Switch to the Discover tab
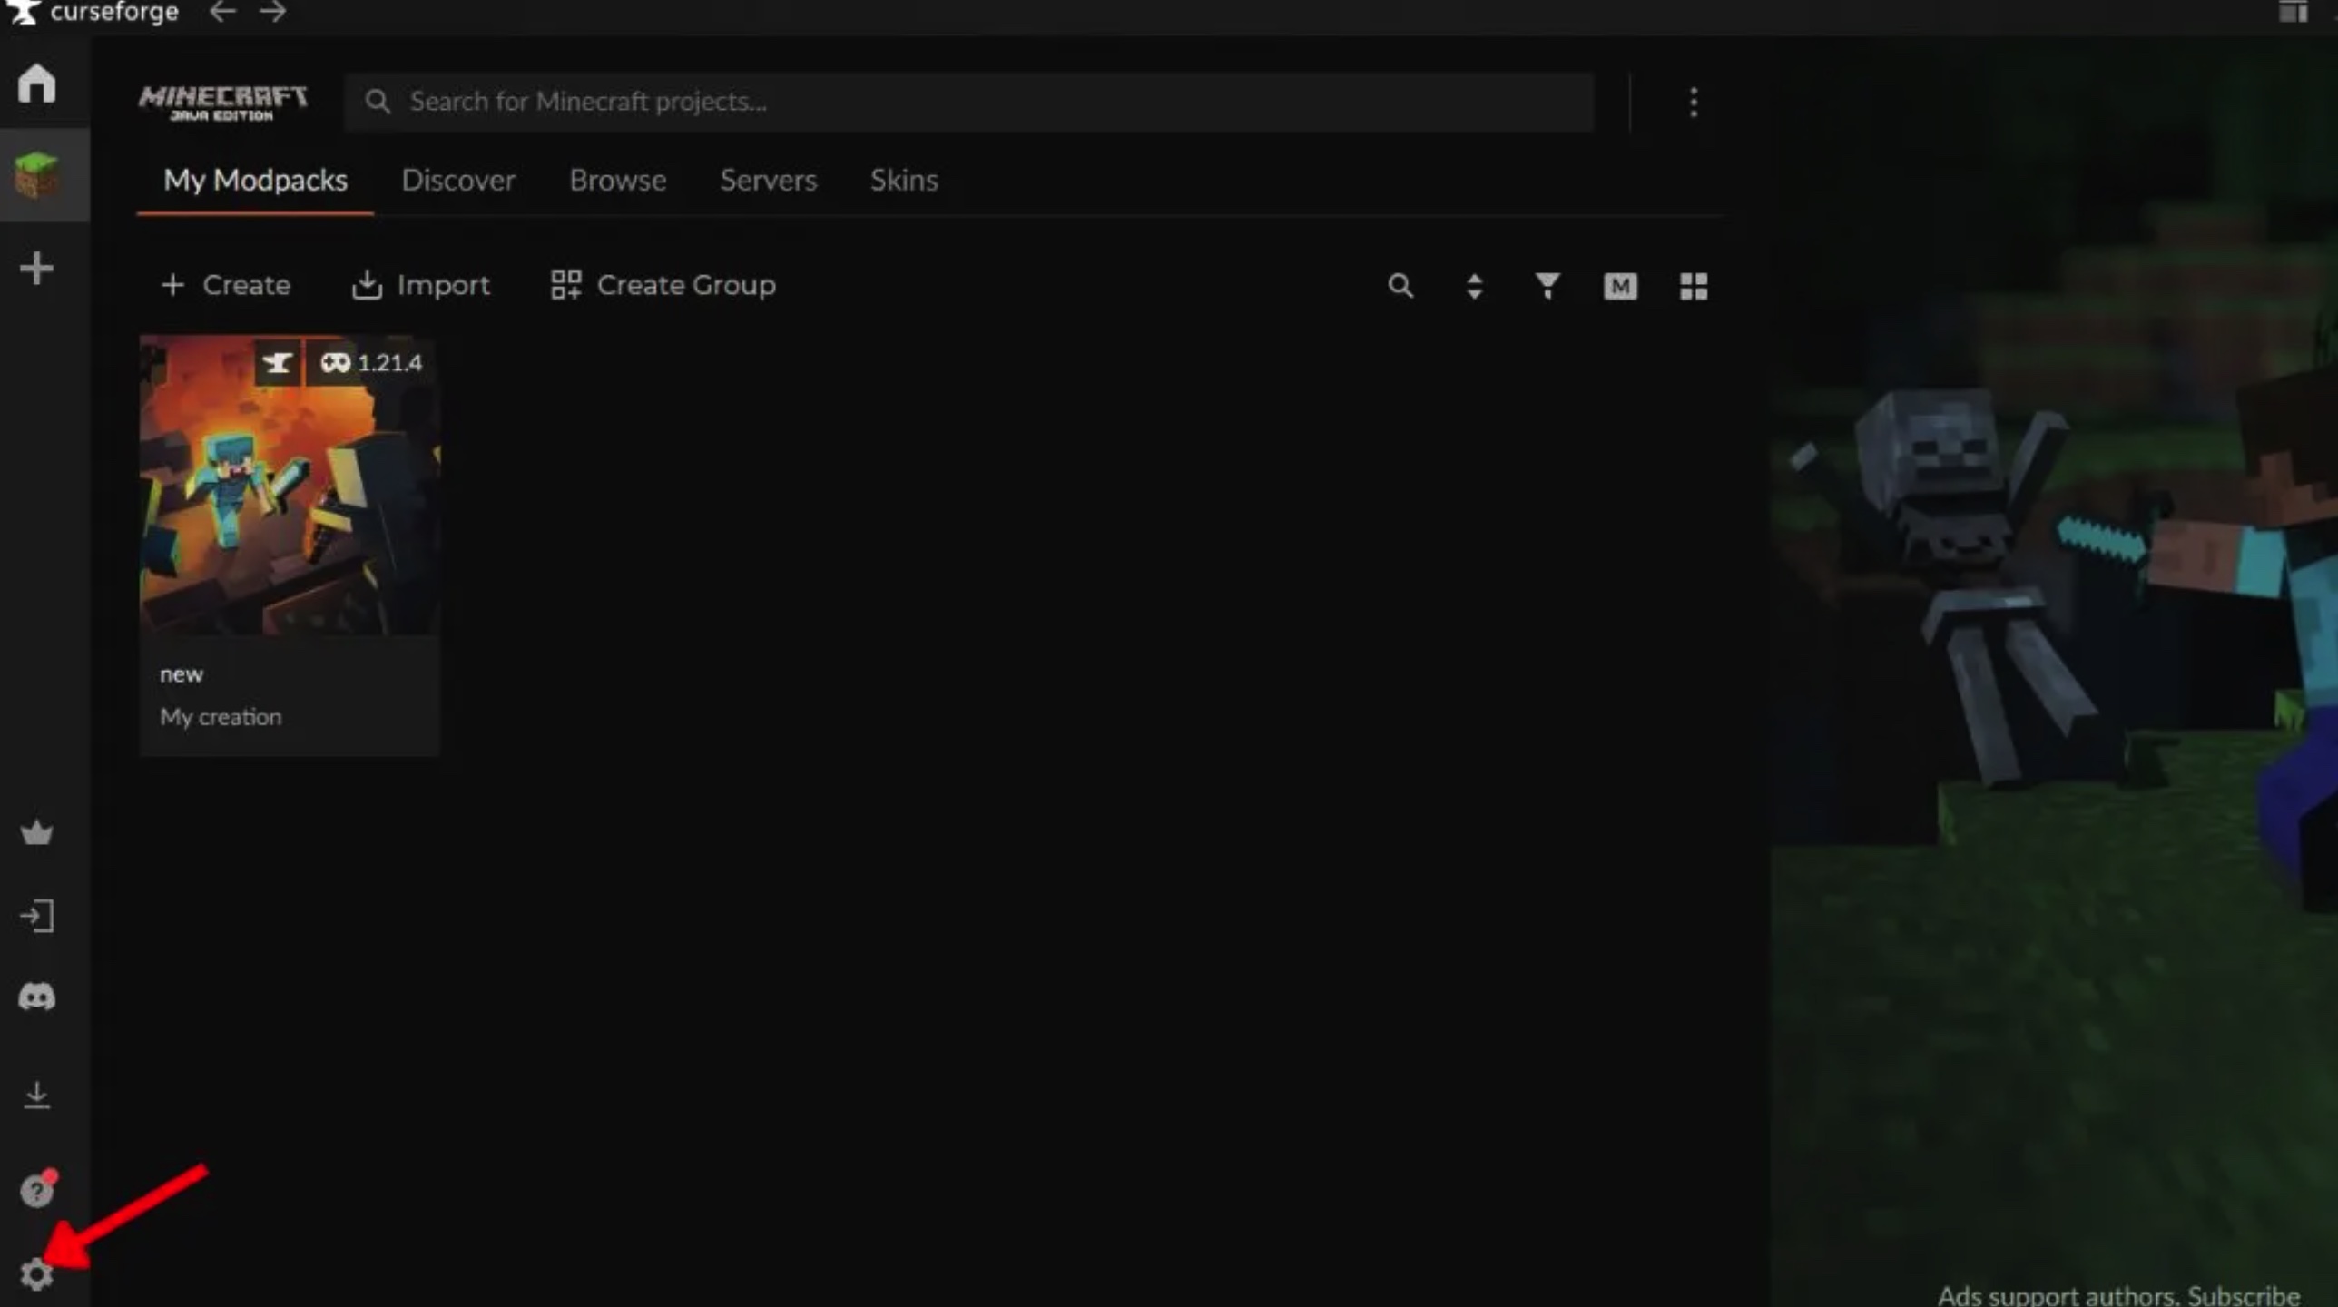This screenshot has width=2338, height=1307. pyautogui.click(x=458, y=180)
